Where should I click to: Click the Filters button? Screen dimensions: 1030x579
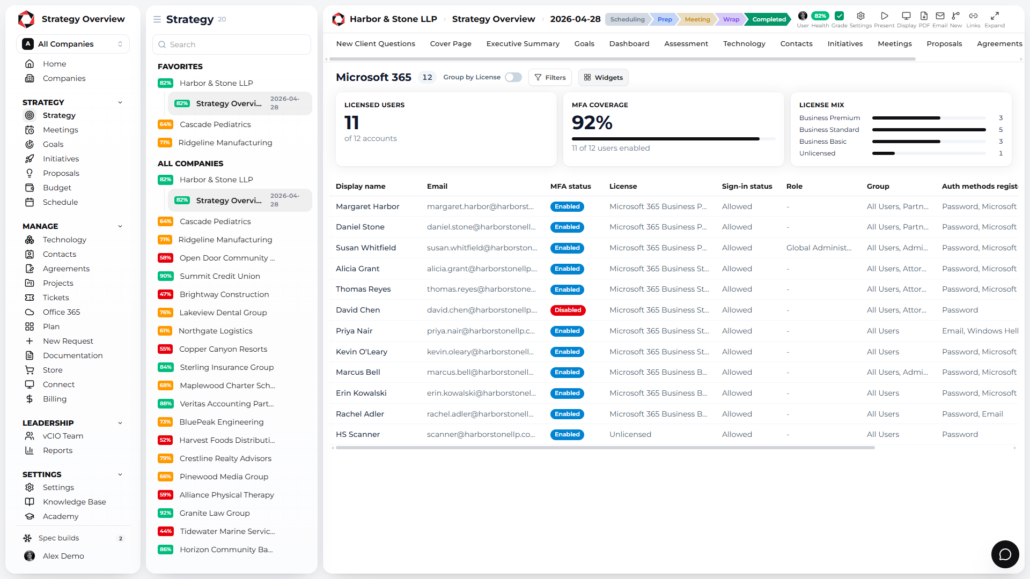[x=550, y=77]
